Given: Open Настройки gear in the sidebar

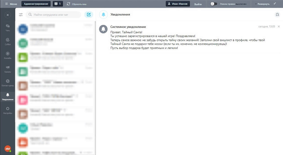Looking at the screenshot, I should pyautogui.click(x=7, y=110).
